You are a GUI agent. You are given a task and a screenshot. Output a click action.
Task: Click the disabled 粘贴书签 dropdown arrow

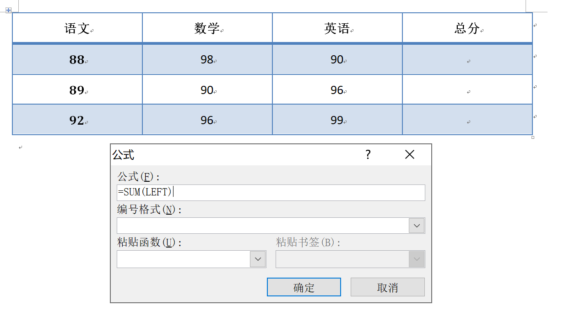point(417,259)
